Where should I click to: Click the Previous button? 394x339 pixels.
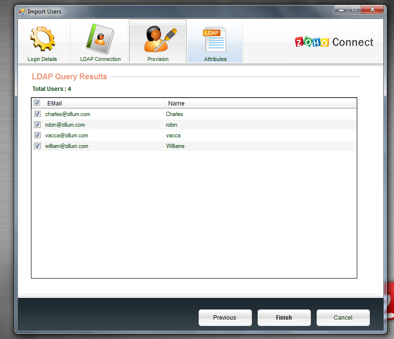tap(225, 318)
